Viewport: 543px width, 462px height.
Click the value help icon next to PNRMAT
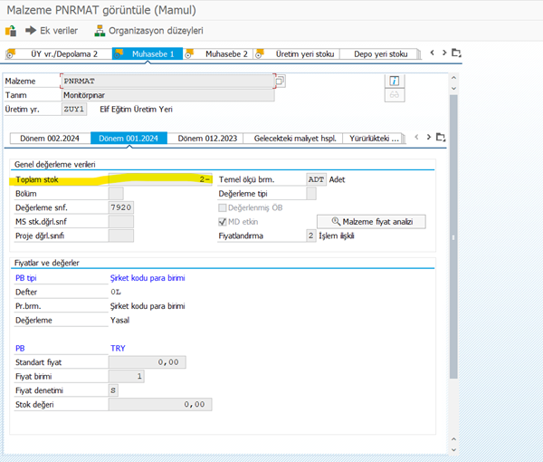pos(280,81)
